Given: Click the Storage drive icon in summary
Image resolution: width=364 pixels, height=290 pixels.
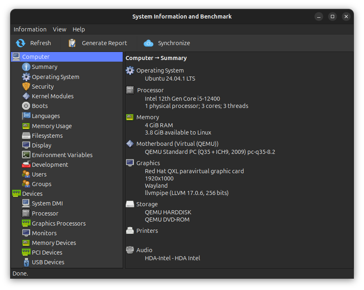Looking at the screenshot, I should click(130, 204).
